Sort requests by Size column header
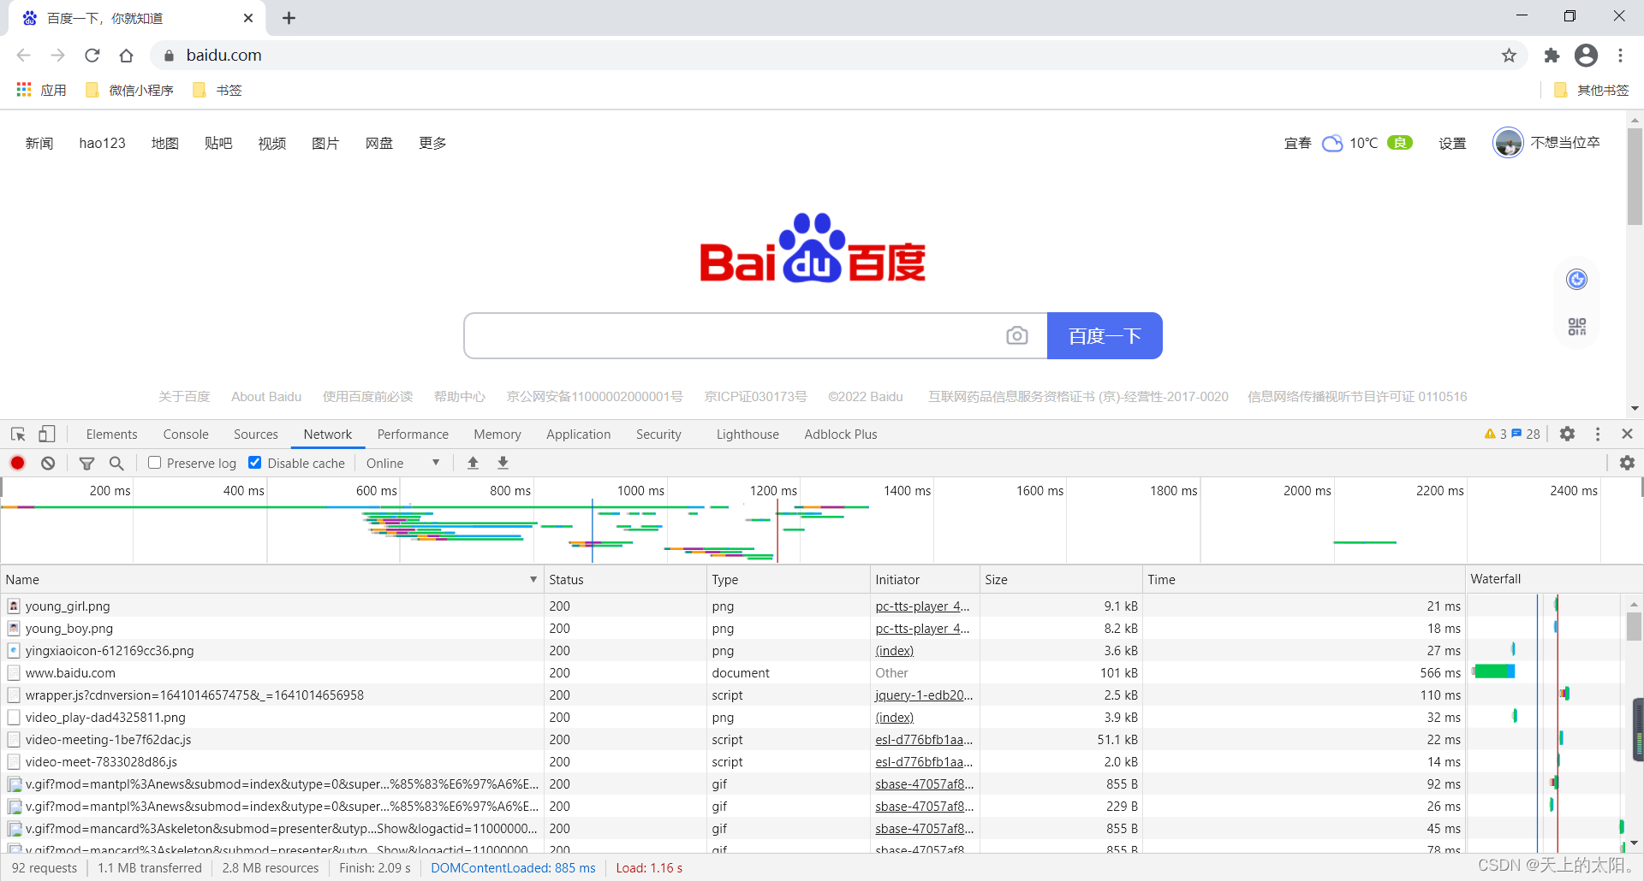1644x881 pixels. (1060, 579)
